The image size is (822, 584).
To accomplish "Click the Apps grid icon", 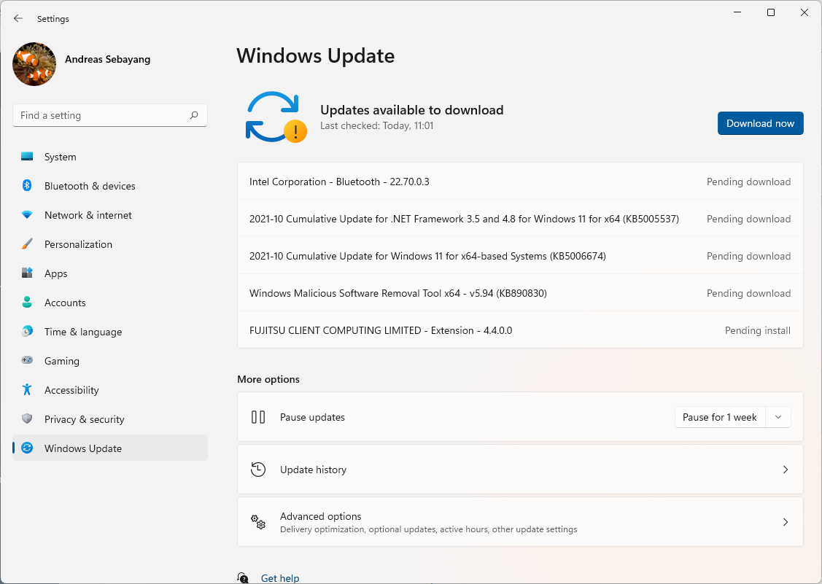I will click(x=27, y=273).
